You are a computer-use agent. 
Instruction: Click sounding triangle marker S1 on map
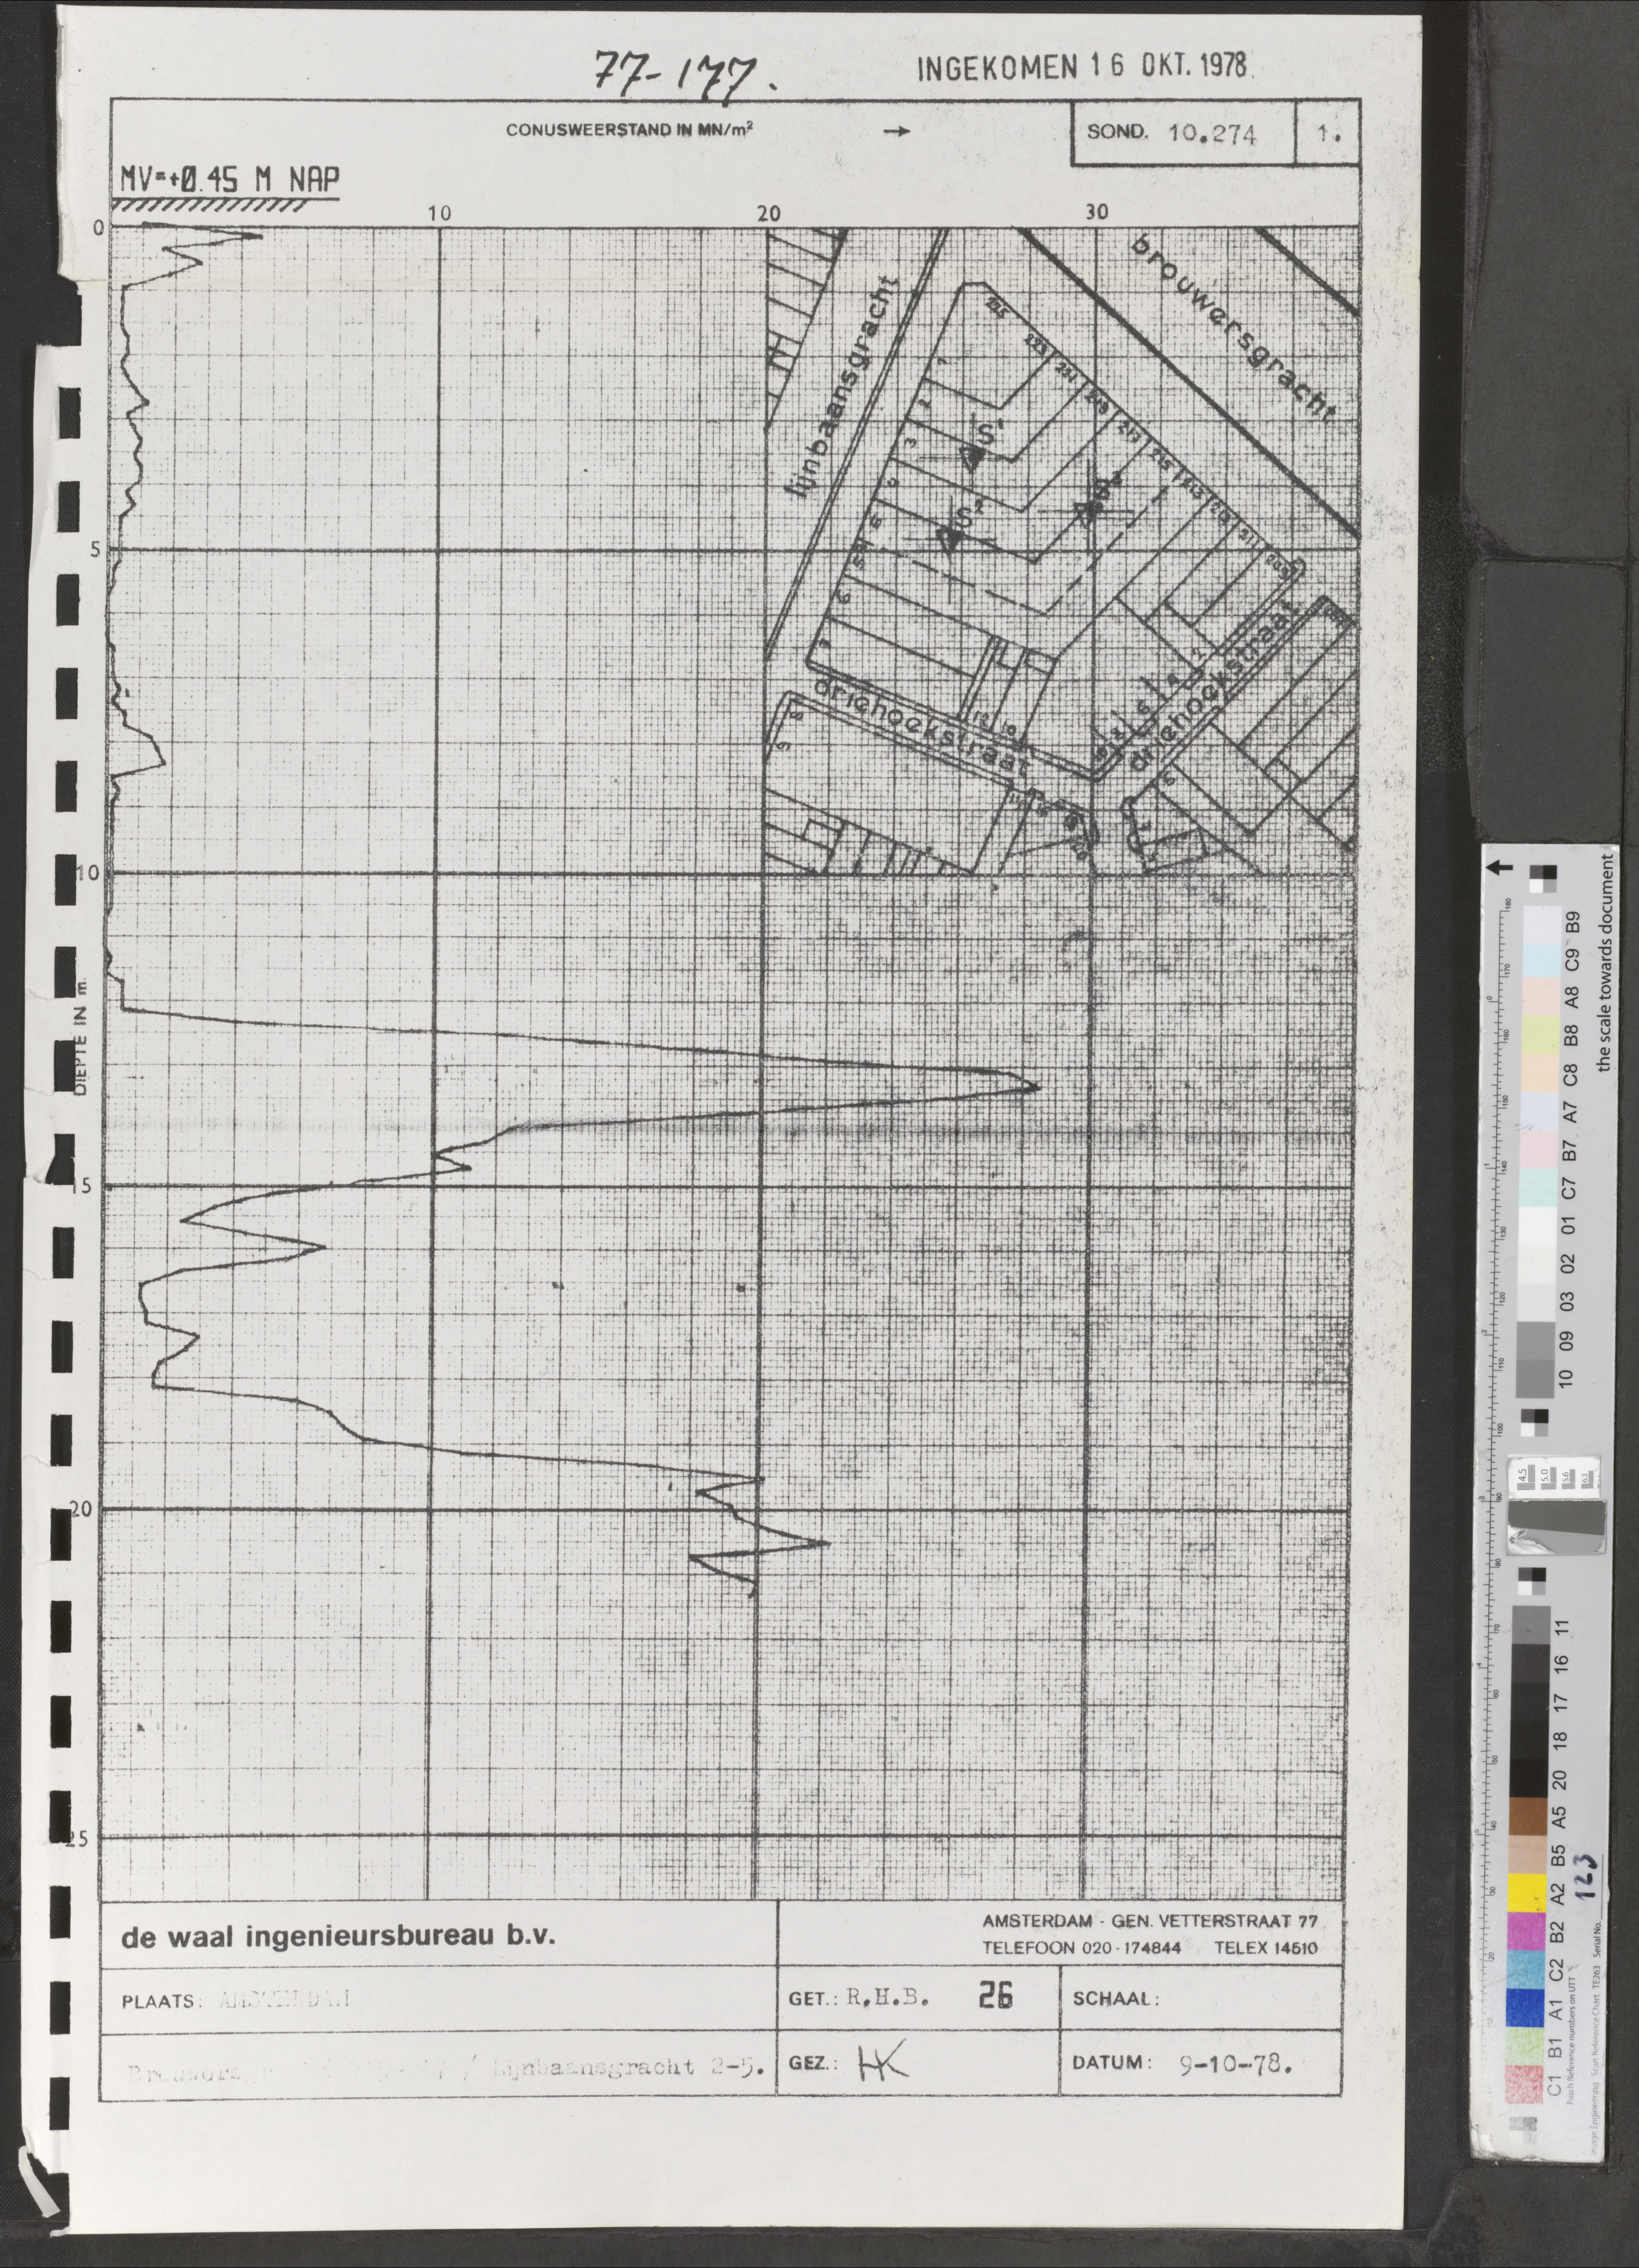pos(971,456)
